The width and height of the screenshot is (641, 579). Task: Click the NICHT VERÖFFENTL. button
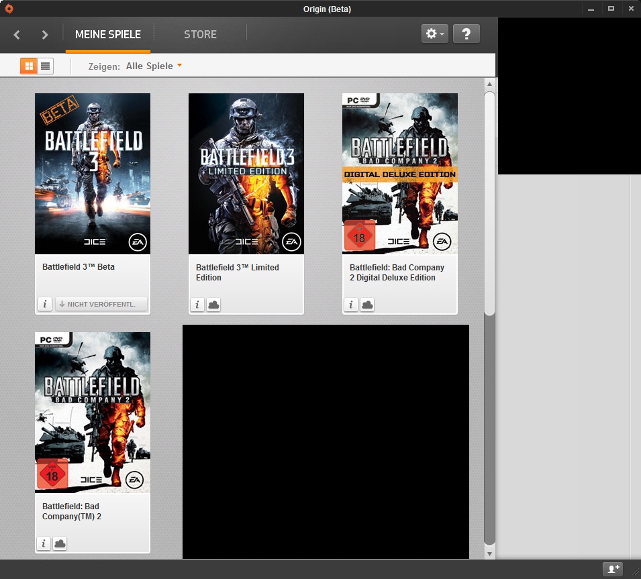[x=101, y=304]
